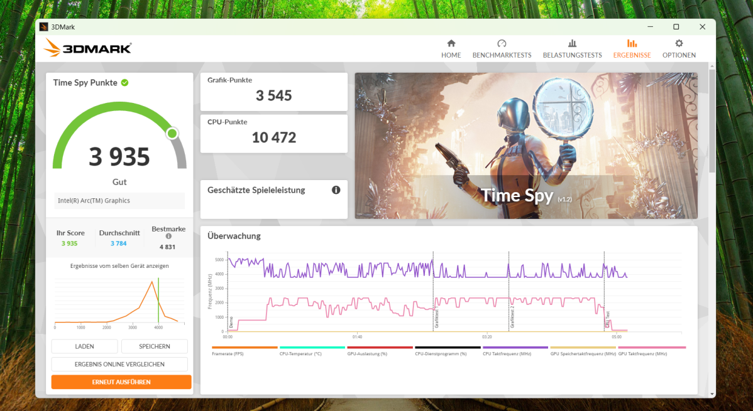Viewport: 753px width, 411px height.
Task: Click the Bestmarke value 4 831
Action: [x=167, y=247]
